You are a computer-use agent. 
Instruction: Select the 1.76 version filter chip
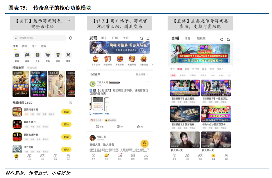pos(221,75)
